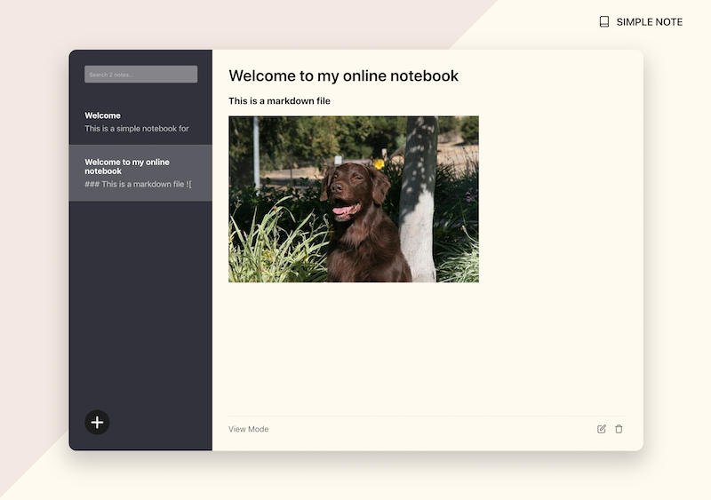711x500 pixels.
Task: Select the 'Welcome to my online notebook' note
Action: point(127,166)
